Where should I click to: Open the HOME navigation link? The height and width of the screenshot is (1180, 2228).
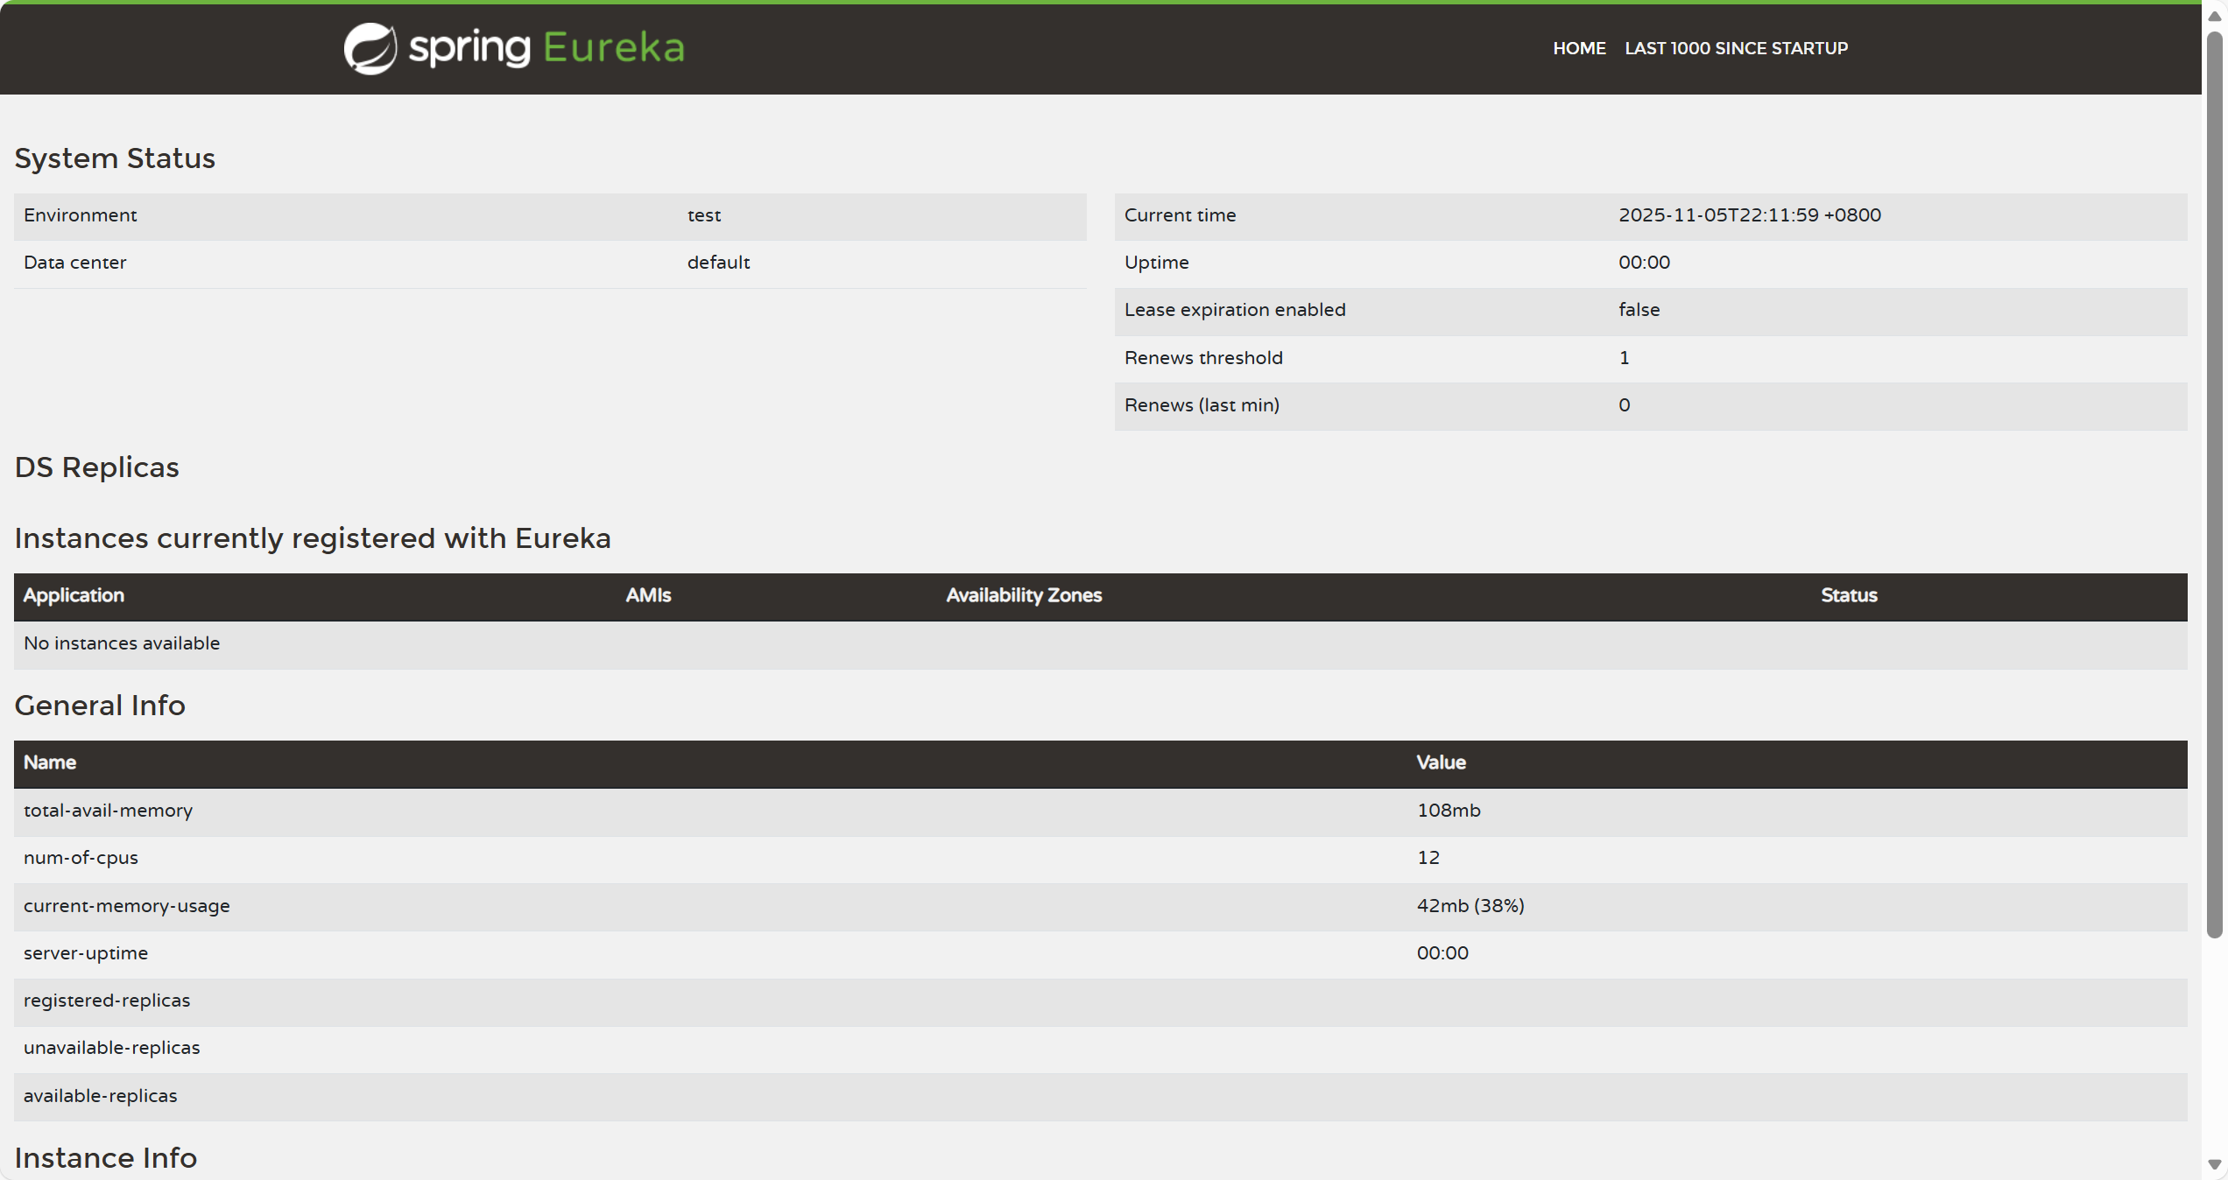point(1578,48)
